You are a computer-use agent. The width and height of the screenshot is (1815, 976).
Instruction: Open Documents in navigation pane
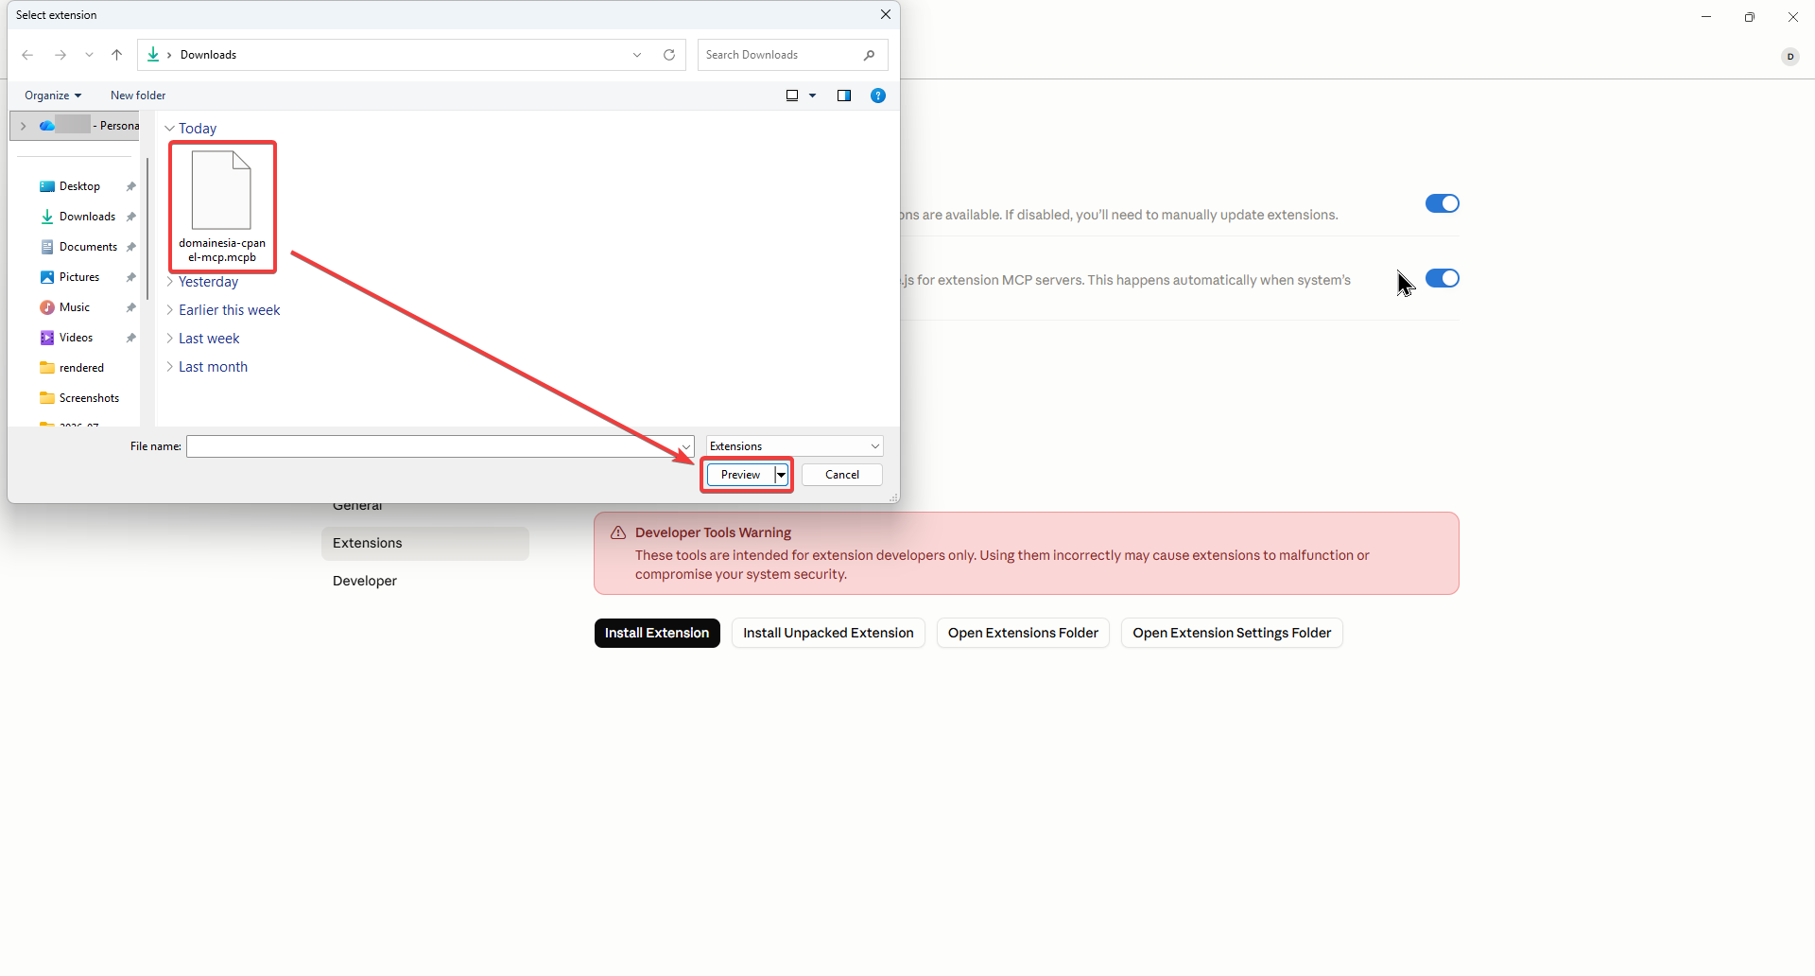(x=88, y=247)
